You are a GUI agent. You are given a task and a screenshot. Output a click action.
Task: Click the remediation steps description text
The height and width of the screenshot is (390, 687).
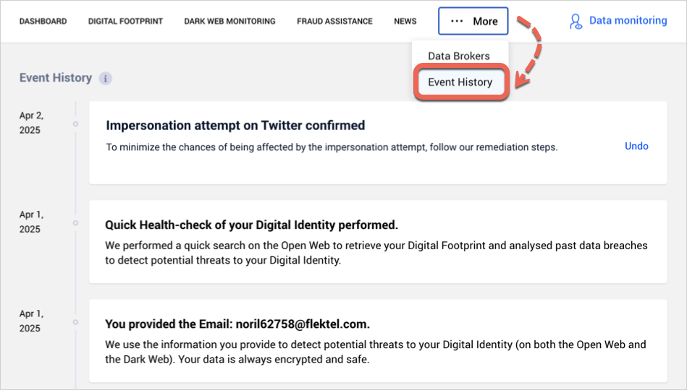tap(332, 147)
